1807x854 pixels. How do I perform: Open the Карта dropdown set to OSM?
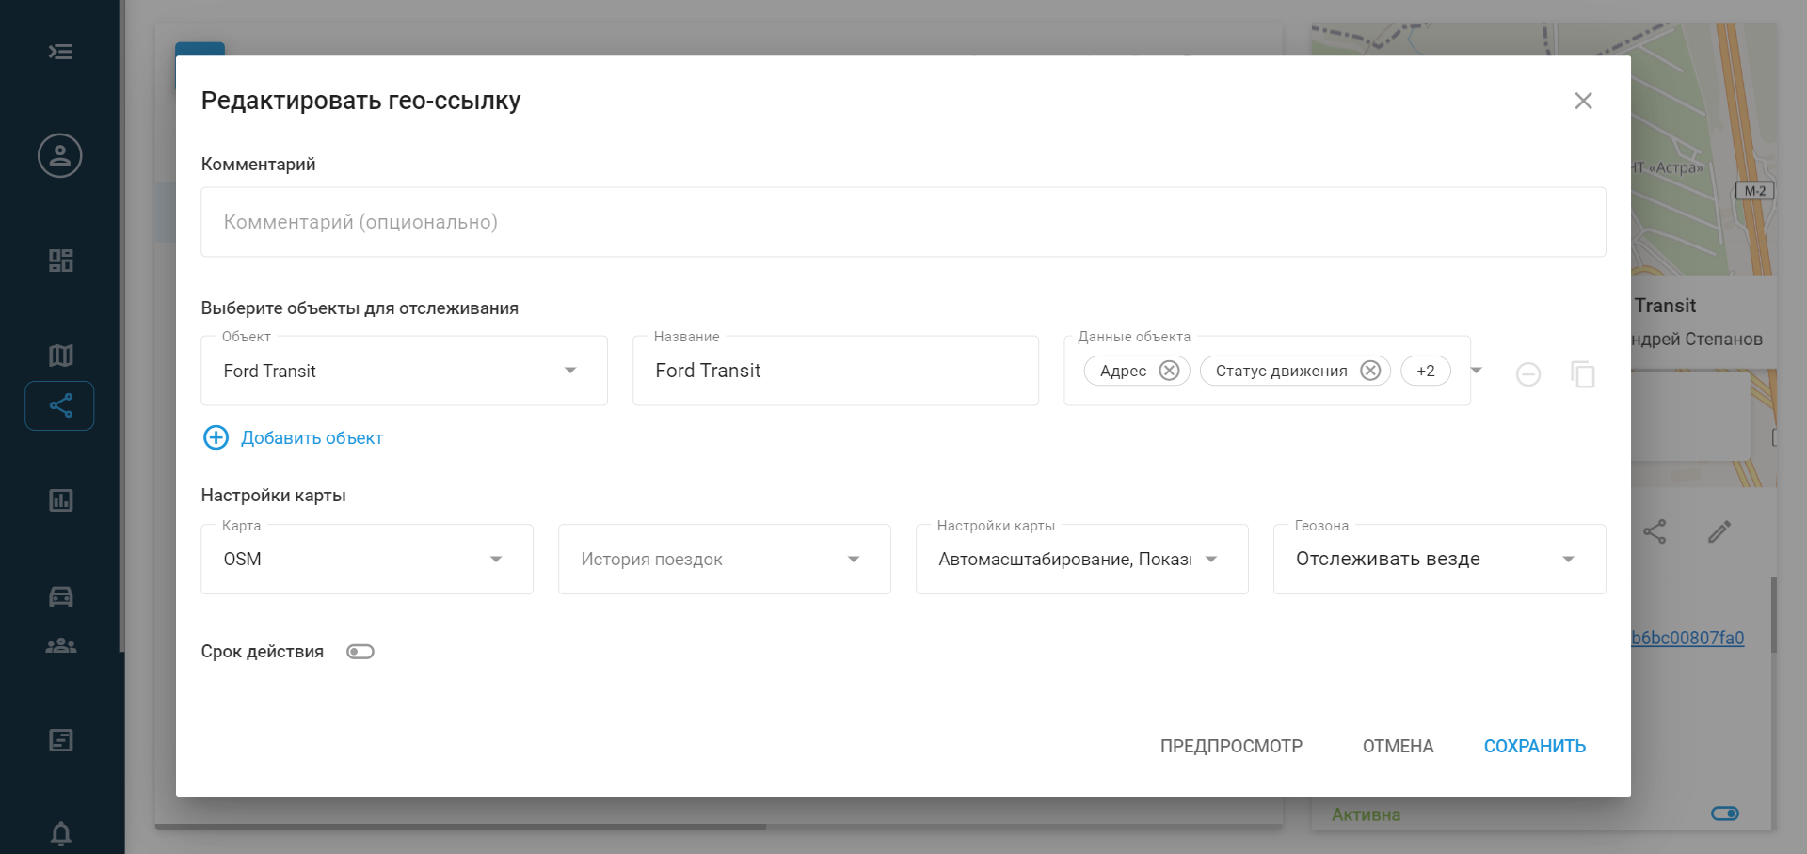coord(367,559)
